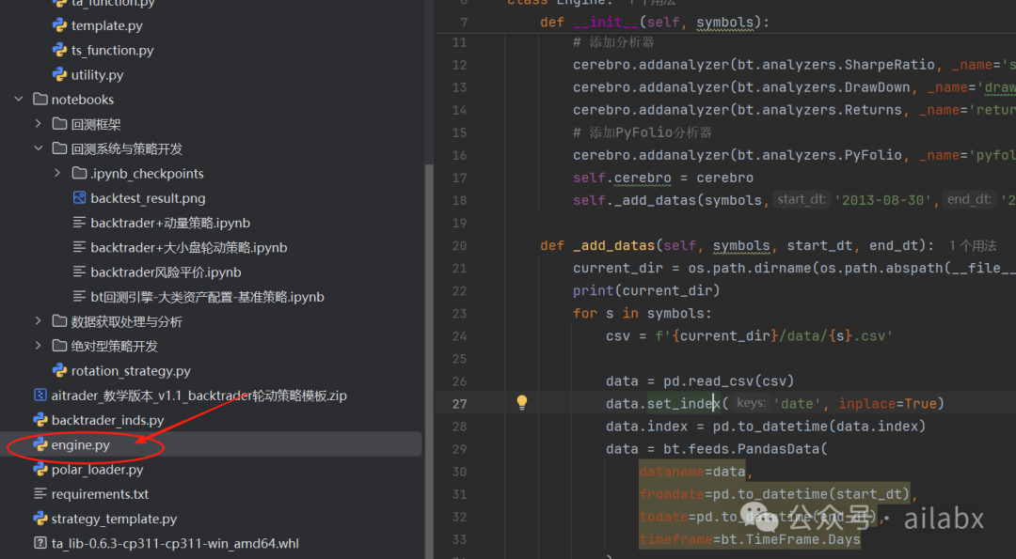Click the backtrader_inds.py Python file icon
This screenshot has width=1016, height=559.
coord(40,420)
